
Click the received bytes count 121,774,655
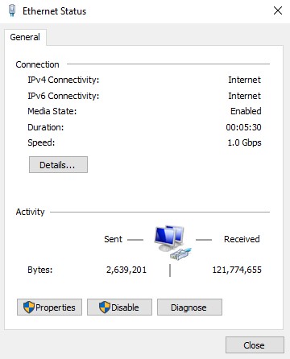237,270
